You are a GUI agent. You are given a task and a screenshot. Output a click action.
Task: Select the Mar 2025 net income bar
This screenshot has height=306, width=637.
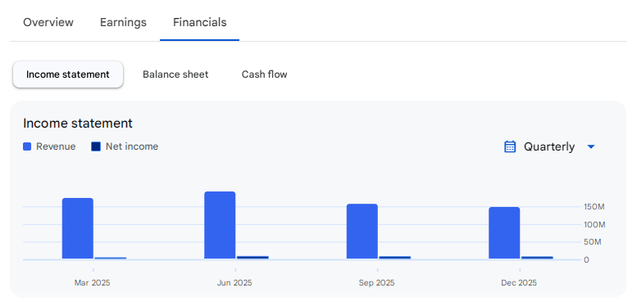point(111,258)
